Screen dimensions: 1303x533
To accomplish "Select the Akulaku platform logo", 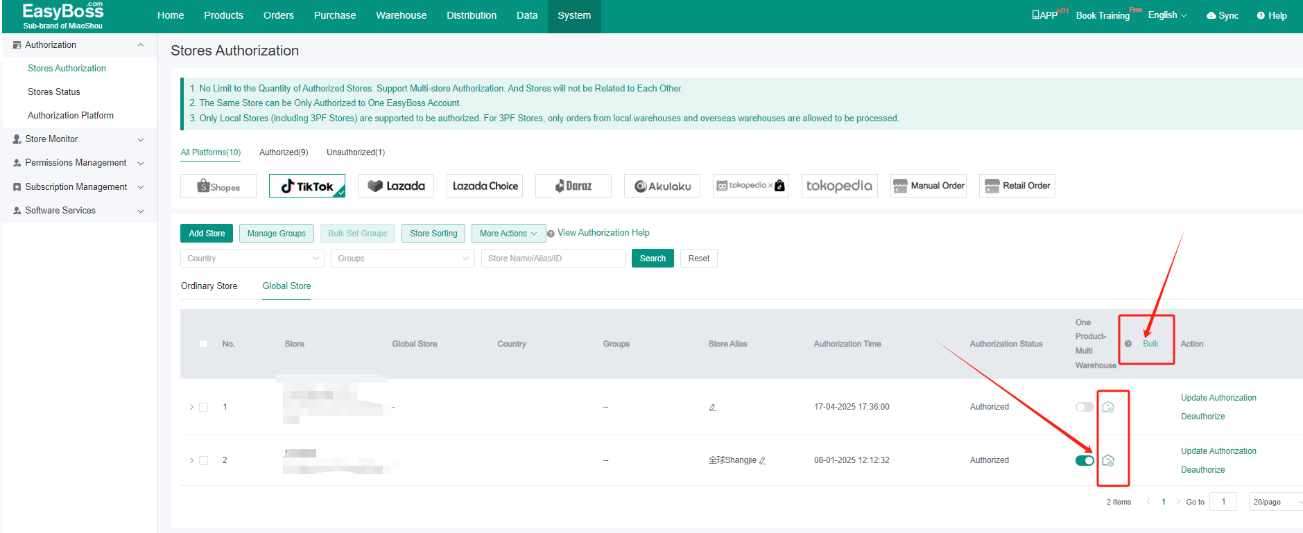I will click(662, 186).
